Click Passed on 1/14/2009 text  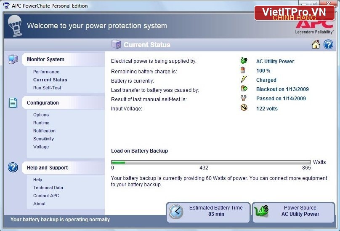281,99
